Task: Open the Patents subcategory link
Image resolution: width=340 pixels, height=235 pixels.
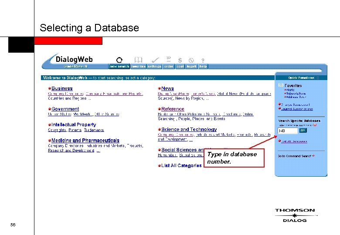Action: (x=75, y=130)
